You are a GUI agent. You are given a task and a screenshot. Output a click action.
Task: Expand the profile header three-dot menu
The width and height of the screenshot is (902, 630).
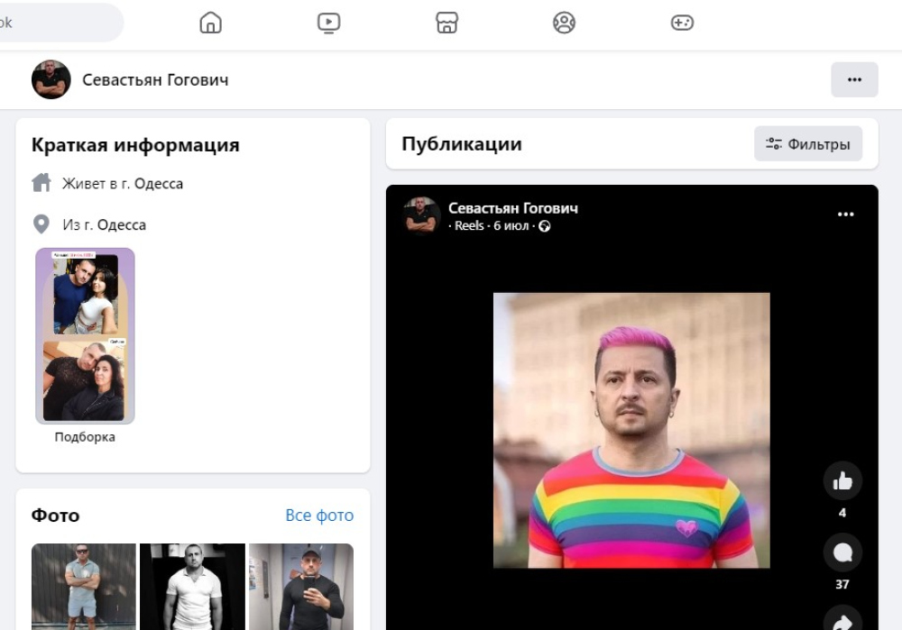click(x=854, y=79)
